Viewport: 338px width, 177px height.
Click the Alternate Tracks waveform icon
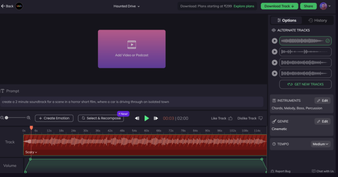point(274,30)
